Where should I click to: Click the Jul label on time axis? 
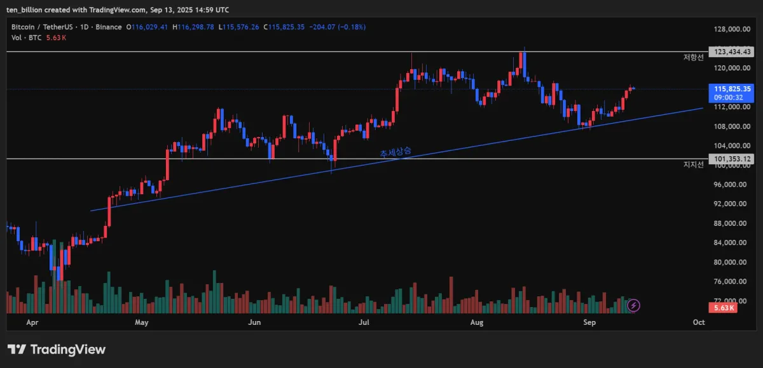pyautogui.click(x=364, y=322)
